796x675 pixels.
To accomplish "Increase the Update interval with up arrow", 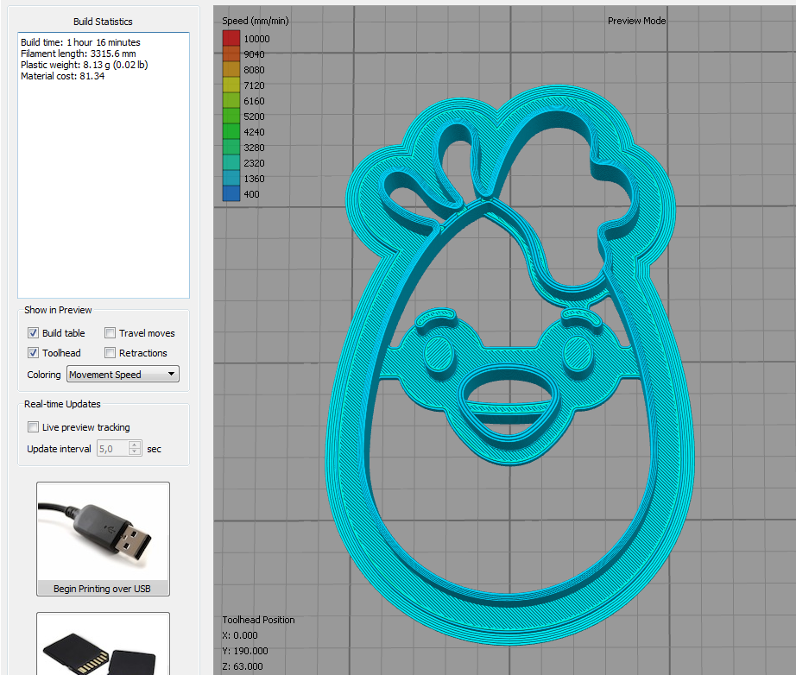I will [135, 445].
